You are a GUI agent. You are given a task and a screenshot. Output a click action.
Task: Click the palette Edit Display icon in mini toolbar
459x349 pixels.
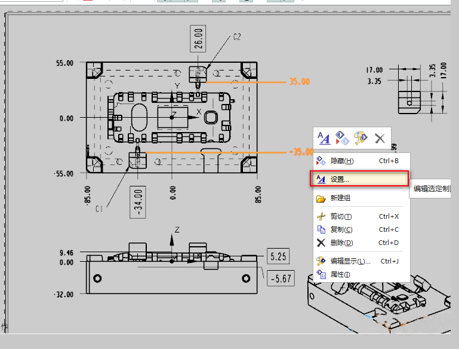(361, 138)
